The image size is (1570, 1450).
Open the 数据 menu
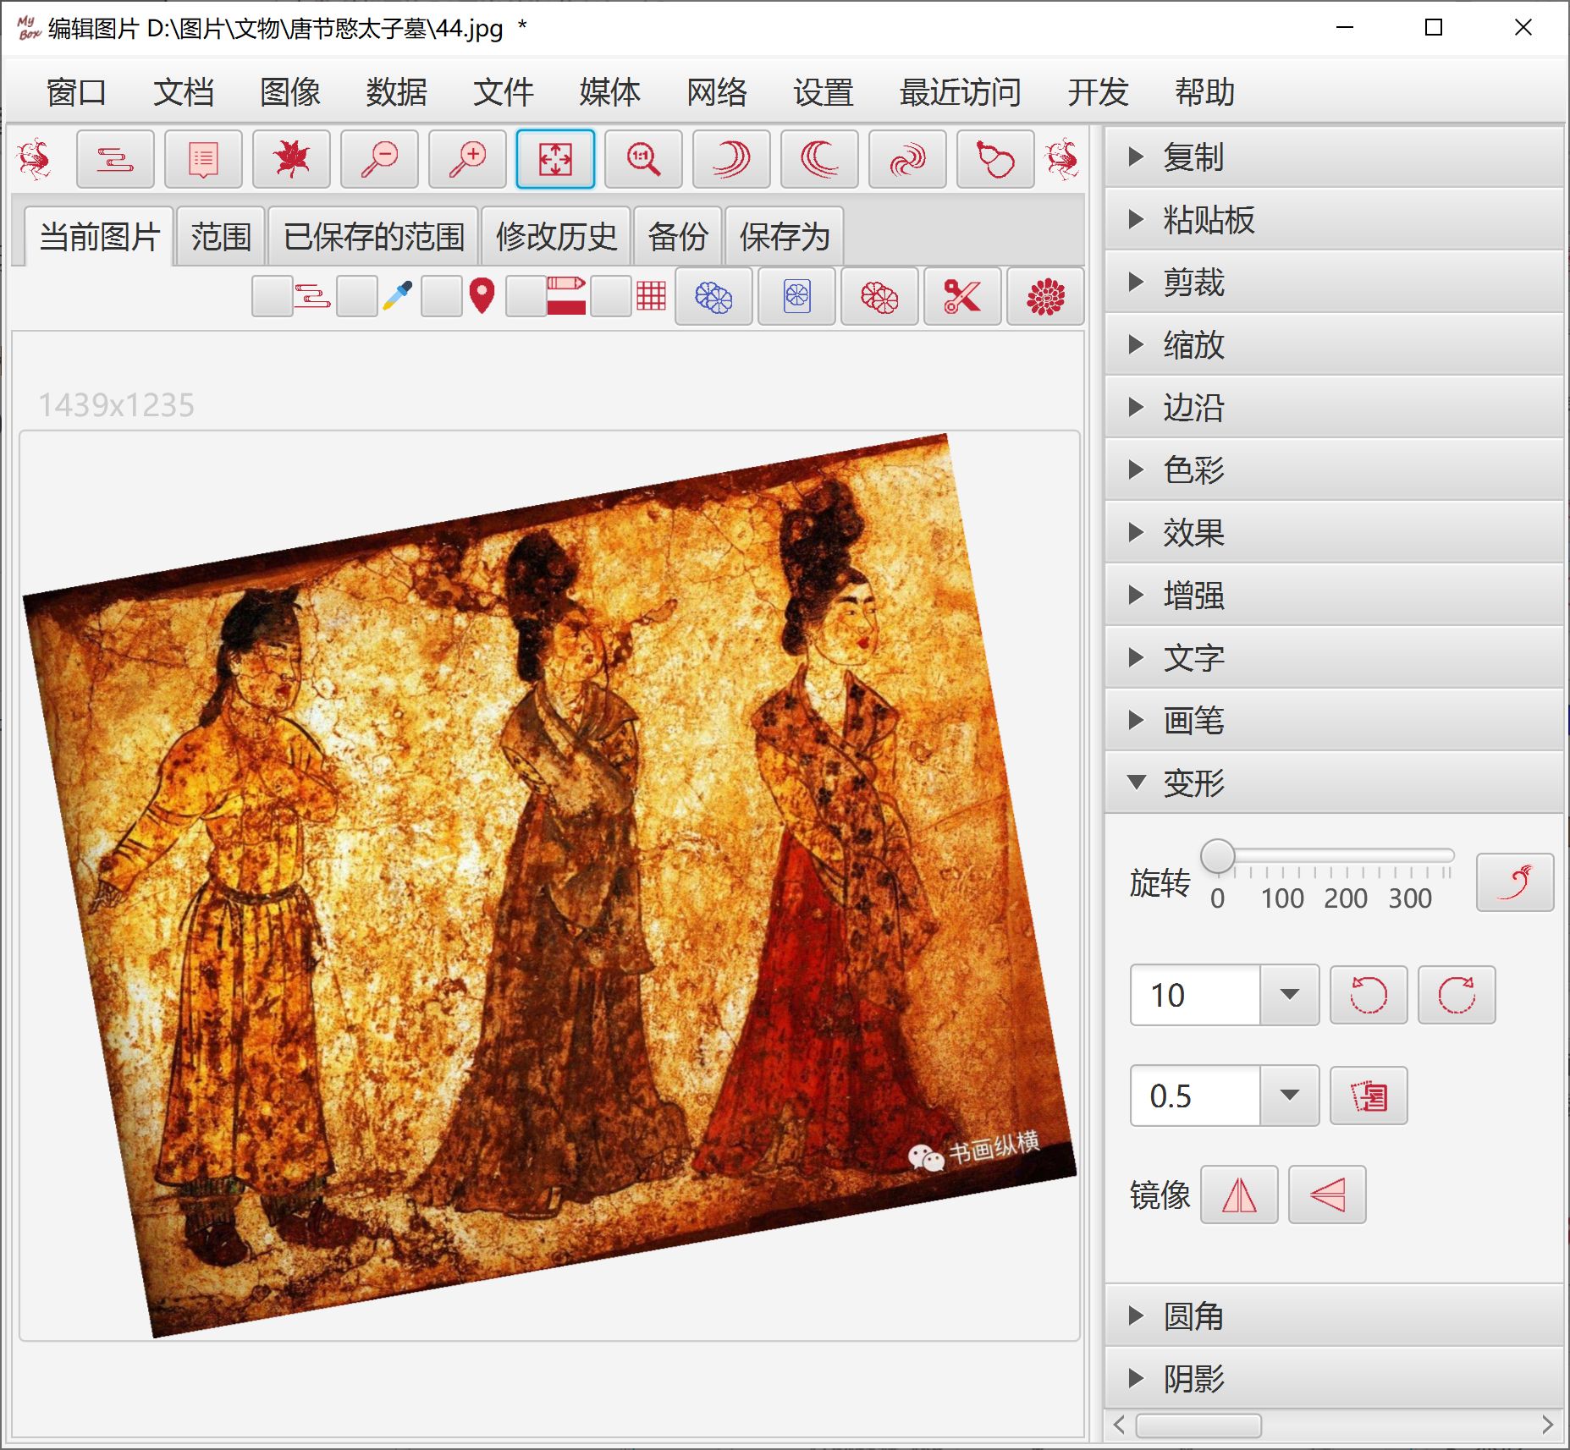(396, 92)
